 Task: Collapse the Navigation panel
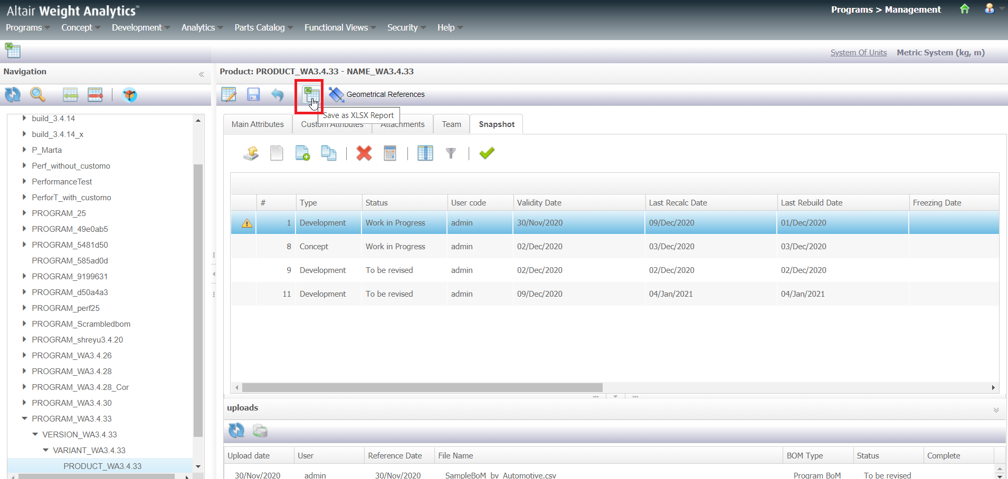click(201, 74)
